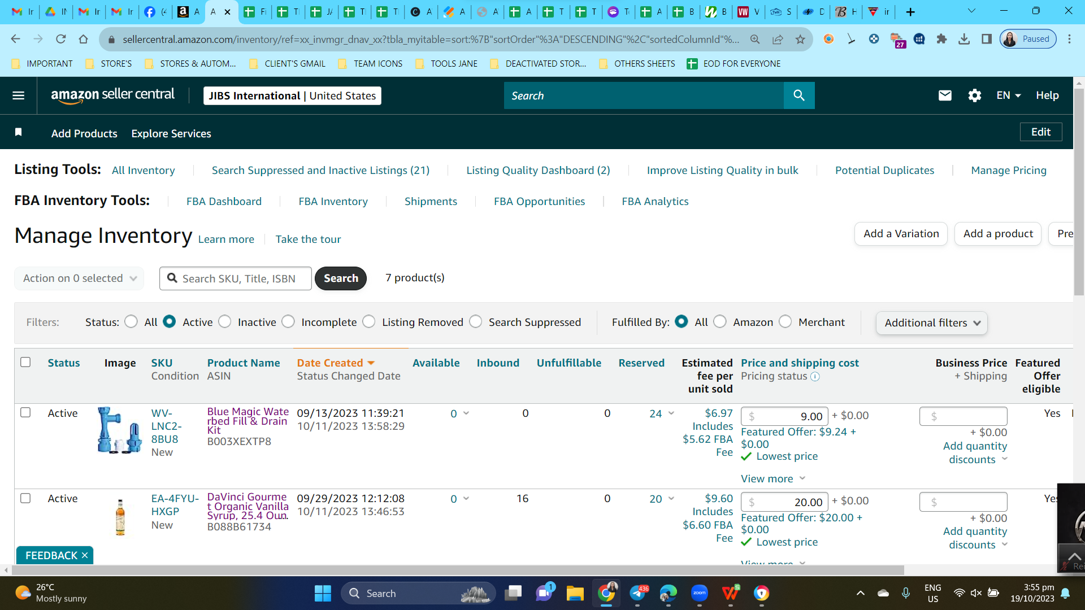The width and height of the screenshot is (1085, 610).
Task: Choose the Status All radio button
Action: pyautogui.click(x=131, y=321)
